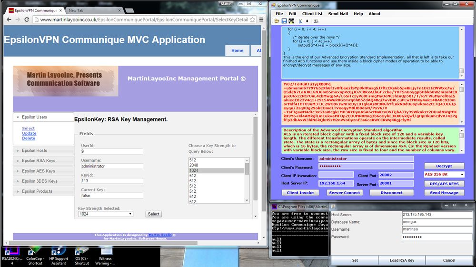The image size is (476, 267).
Task: Click the Decrypt button
Action: pyautogui.click(x=444, y=166)
